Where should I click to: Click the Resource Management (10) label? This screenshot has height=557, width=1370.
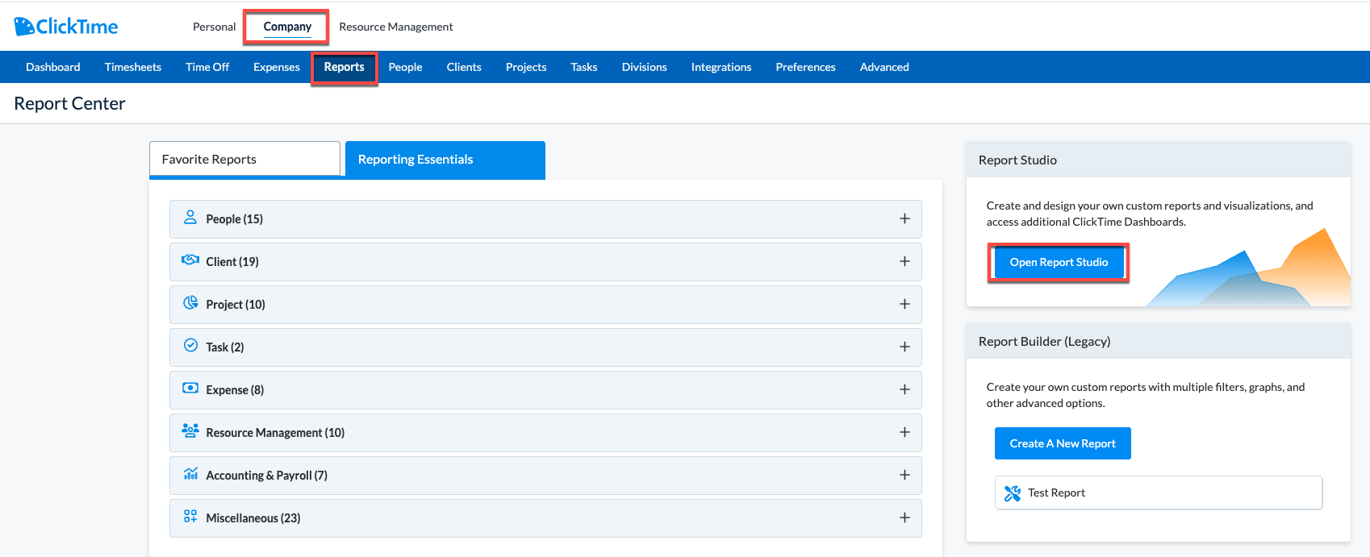click(275, 433)
